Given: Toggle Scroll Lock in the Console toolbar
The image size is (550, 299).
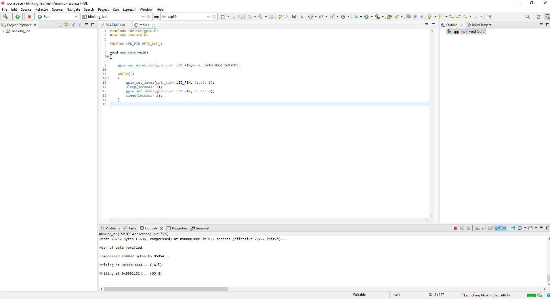Looking at the screenshot, I should coord(484,228).
